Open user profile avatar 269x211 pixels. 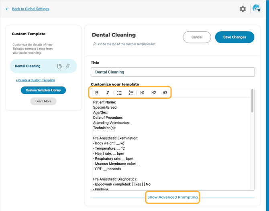256,8
